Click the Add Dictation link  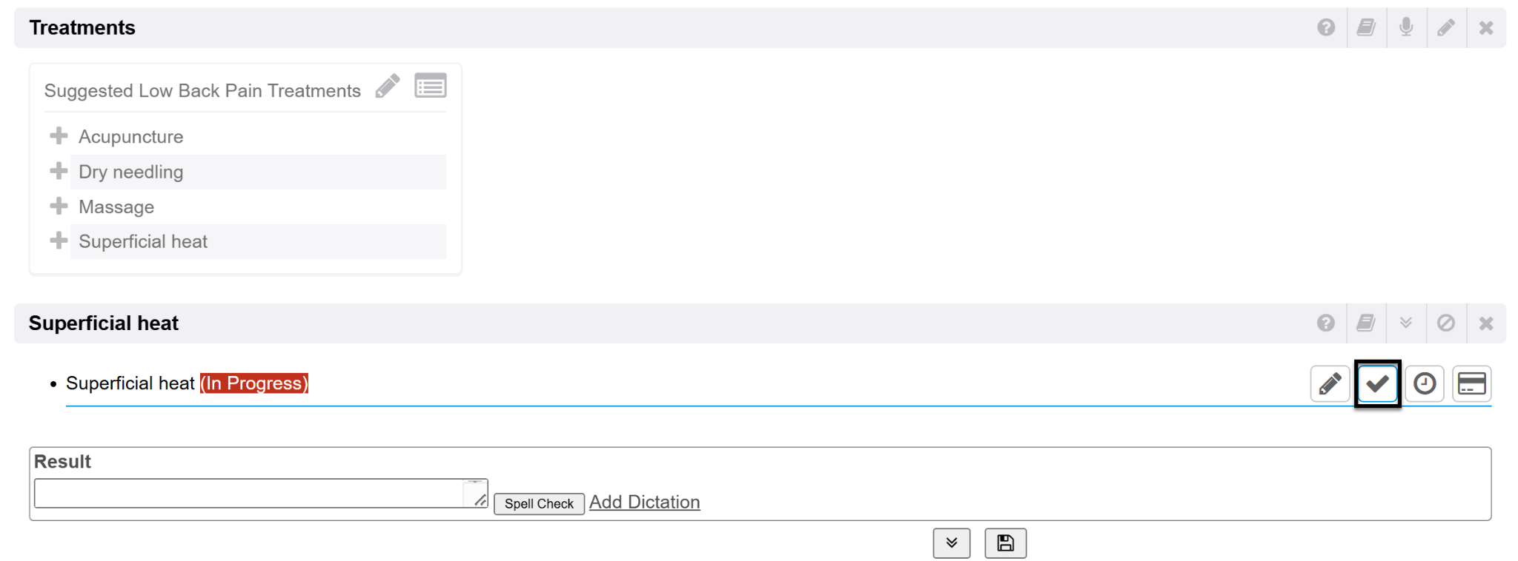(644, 503)
